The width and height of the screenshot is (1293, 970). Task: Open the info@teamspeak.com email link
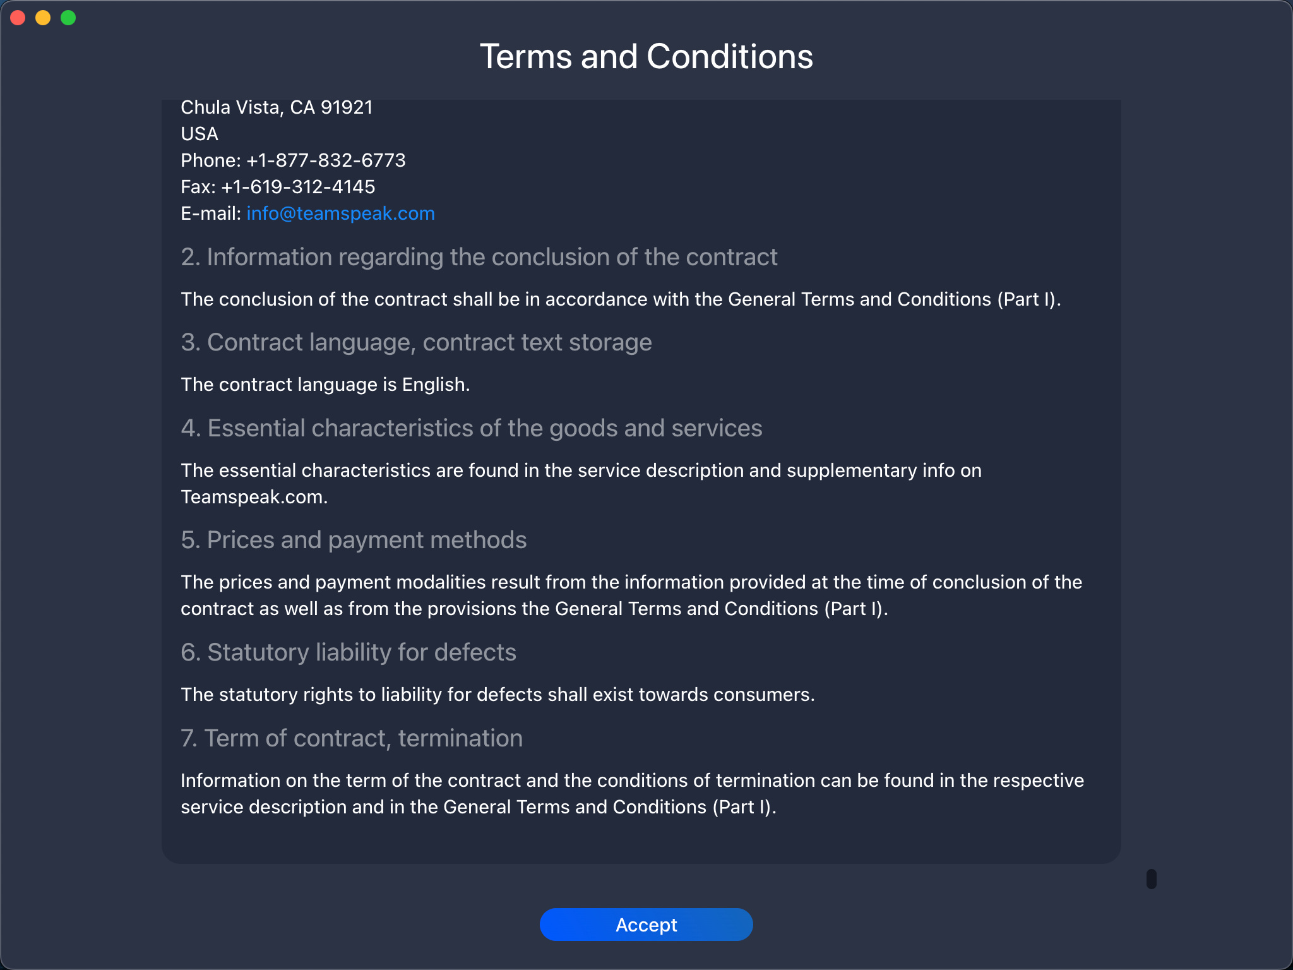[340, 213]
